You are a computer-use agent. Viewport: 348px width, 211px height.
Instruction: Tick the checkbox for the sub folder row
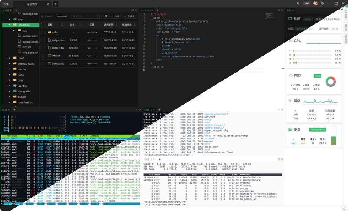click(x=44, y=32)
